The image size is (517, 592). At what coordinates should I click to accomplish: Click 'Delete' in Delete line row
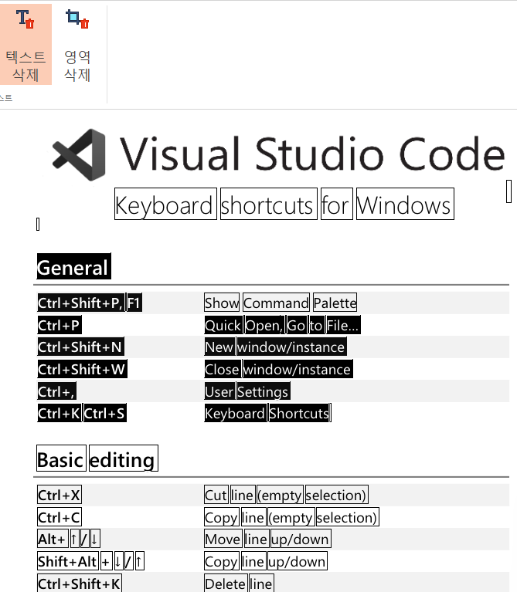tap(226, 584)
